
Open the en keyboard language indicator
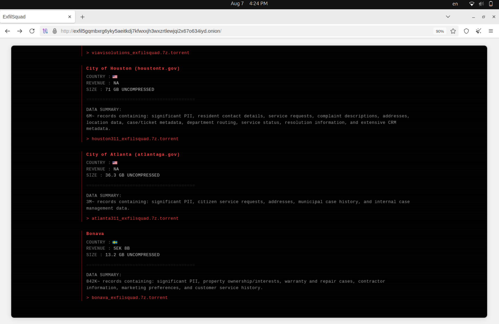(455, 4)
